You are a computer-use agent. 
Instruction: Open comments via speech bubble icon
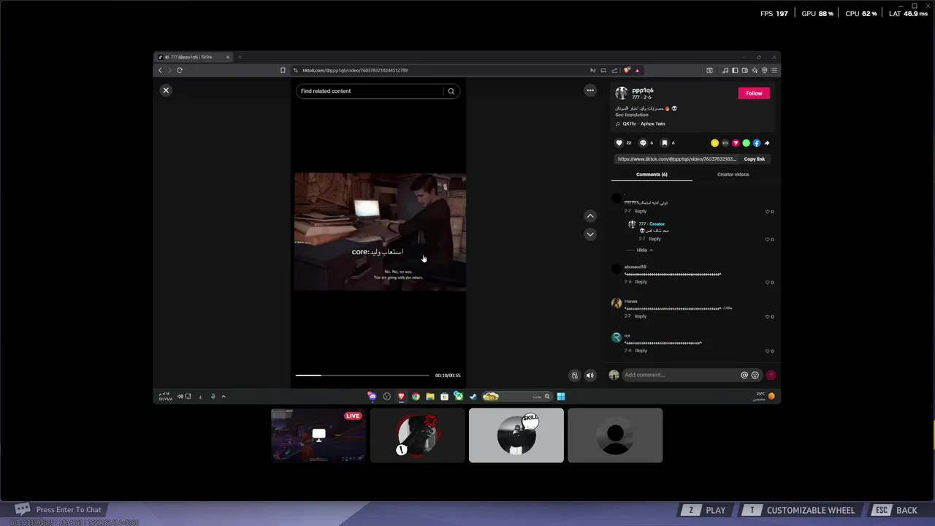click(643, 143)
